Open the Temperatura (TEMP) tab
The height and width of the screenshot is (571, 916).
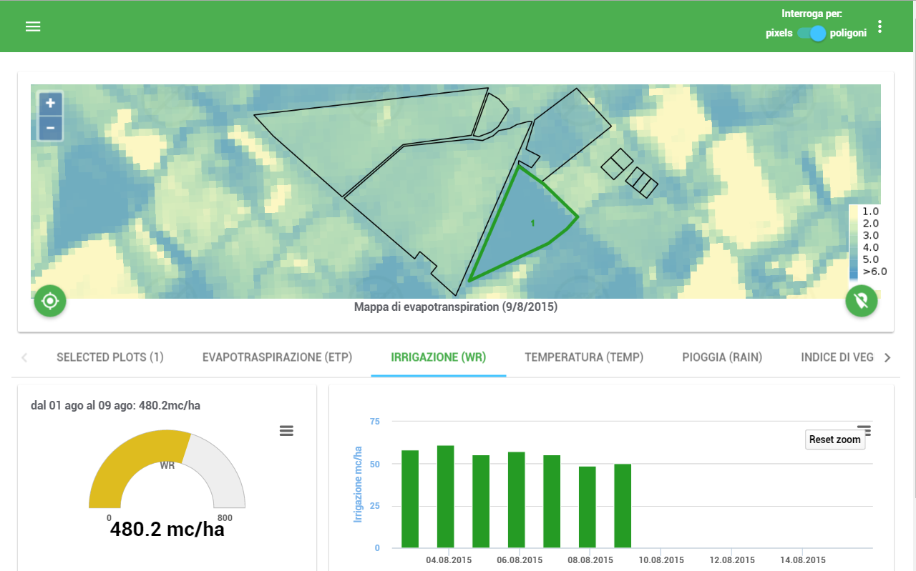click(584, 357)
